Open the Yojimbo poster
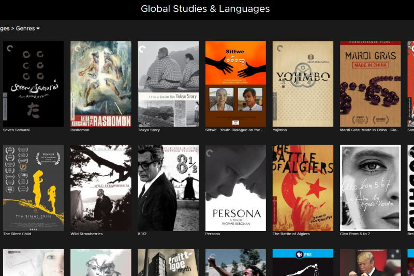The image size is (414, 276). click(x=303, y=84)
